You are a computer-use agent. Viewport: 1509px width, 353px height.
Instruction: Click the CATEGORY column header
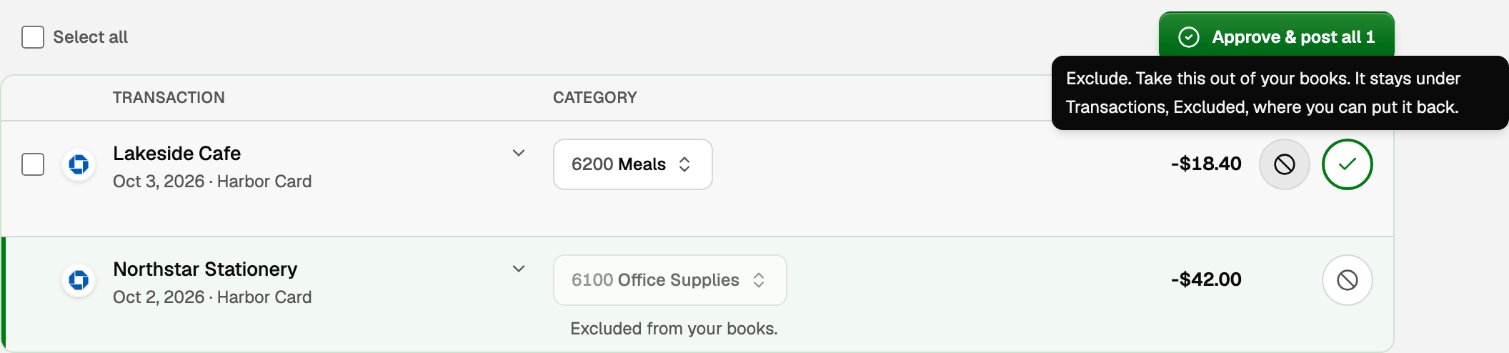(594, 97)
